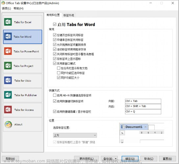Uncheck 中键单击标签关闭标签
The image size is (179, 164).
click(x=55, y=40)
